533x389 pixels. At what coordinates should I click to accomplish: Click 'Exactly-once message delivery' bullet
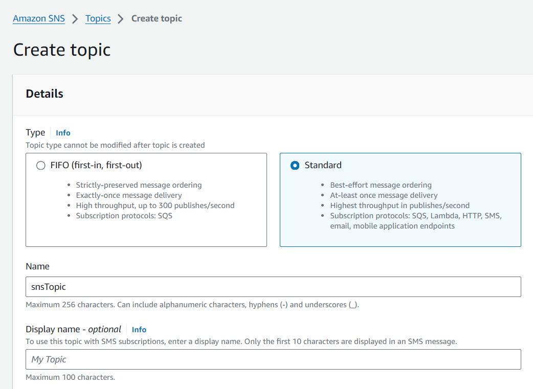129,195
